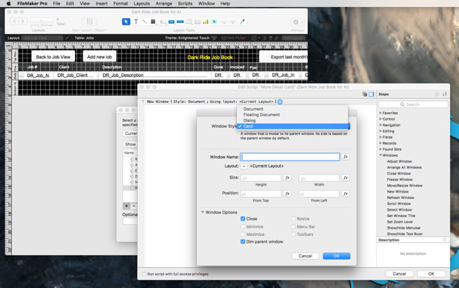Click Cancel at bottom of Edit Script window
Image resolution: width=459 pixels, height=288 pixels.
399,274
